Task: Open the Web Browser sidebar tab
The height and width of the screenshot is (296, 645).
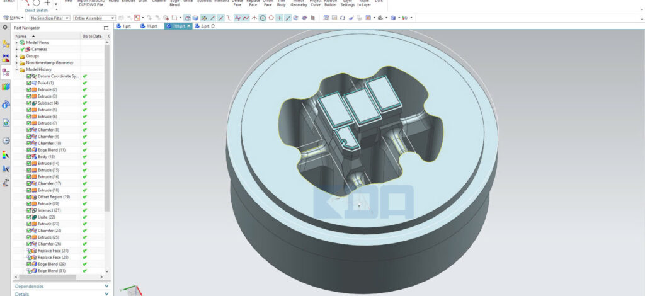Action: pos(6,123)
